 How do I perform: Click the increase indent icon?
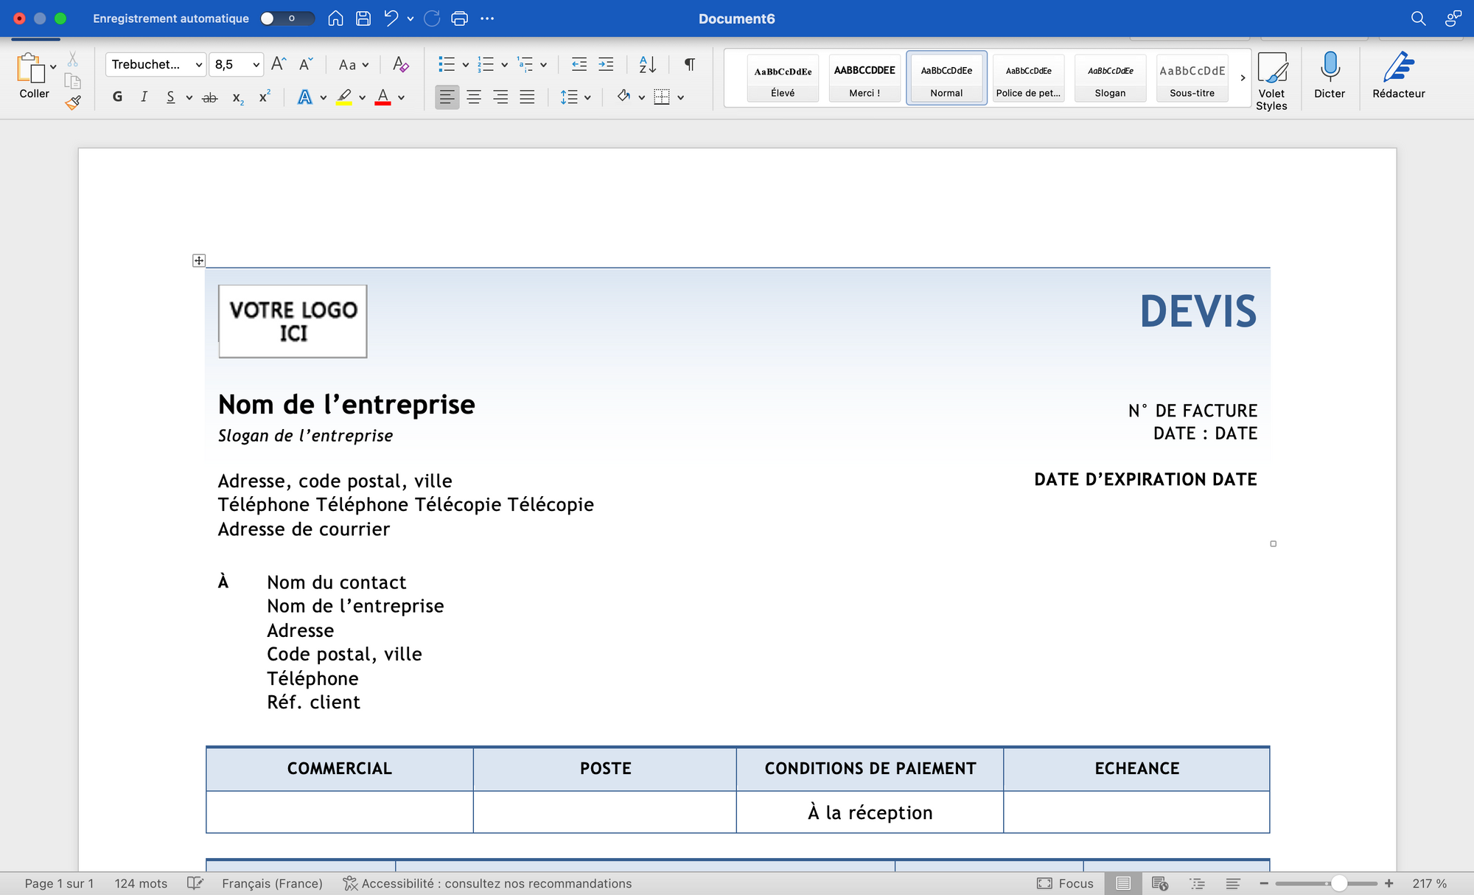606,64
